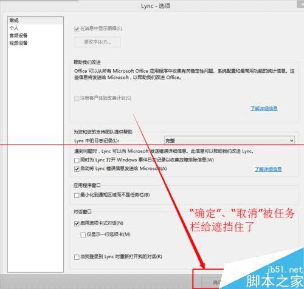The width and height of the screenshot is (304, 289).
Task: Toggle 注册客户体验改善计划 checkbox
Action: pyautogui.click(x=77, y=98)
